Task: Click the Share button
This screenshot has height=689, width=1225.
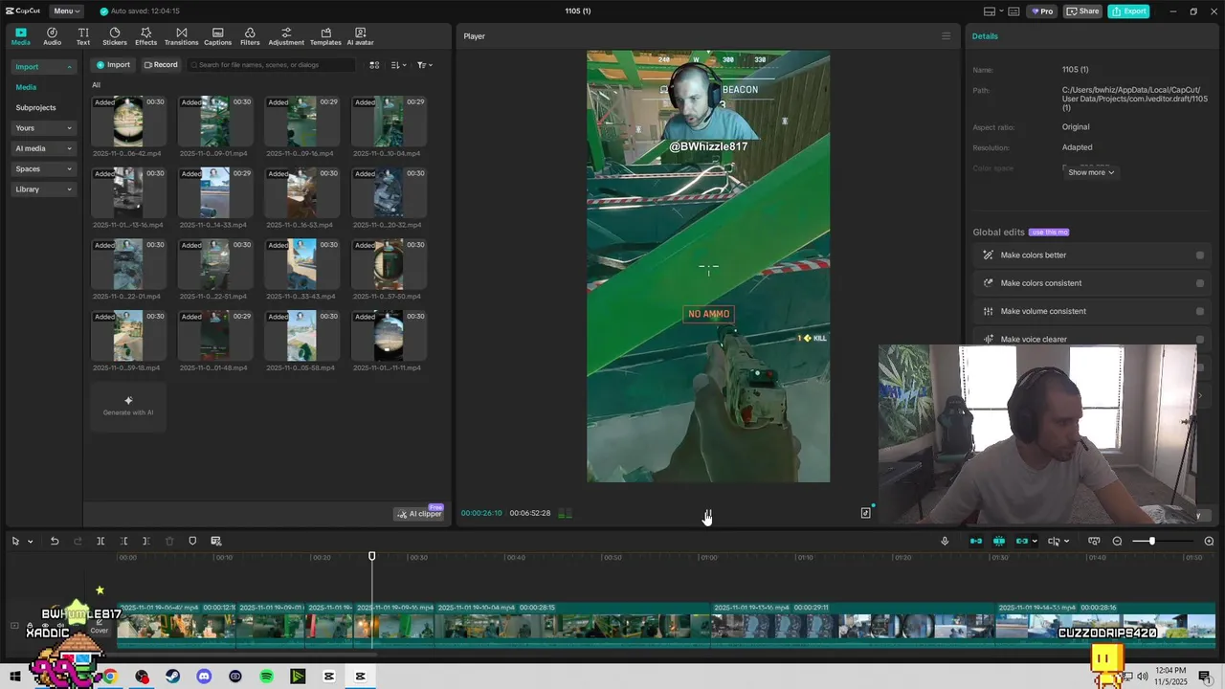Action: pos(1082,11)
